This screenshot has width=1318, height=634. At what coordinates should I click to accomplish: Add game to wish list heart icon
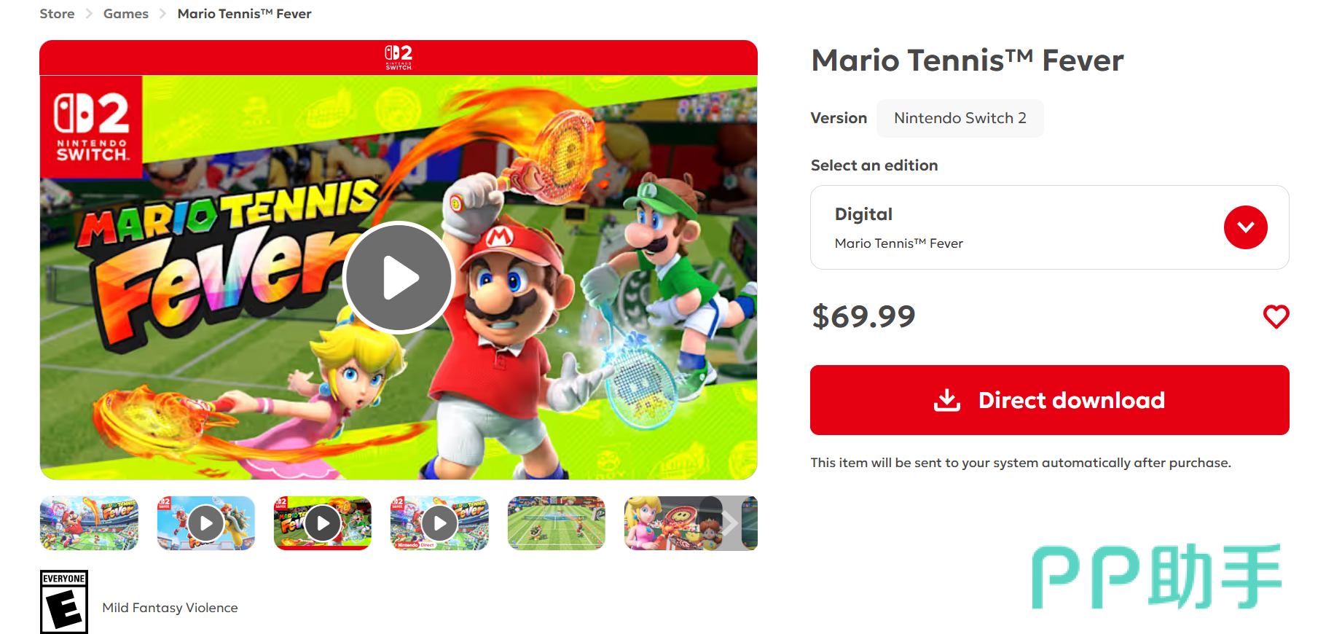point(1276,316)
